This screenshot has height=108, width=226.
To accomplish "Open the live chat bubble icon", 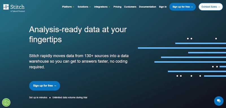I will coord(219,101).
